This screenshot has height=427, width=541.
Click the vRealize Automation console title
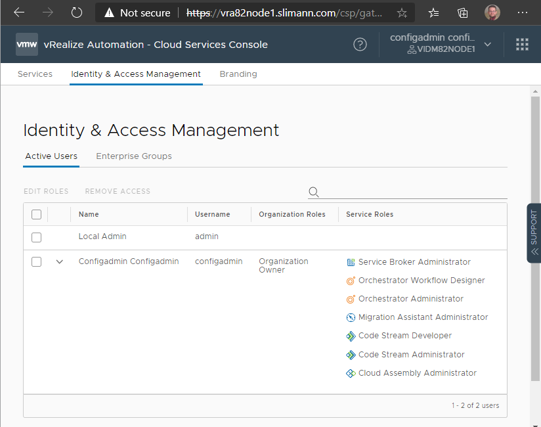[156, 45]
